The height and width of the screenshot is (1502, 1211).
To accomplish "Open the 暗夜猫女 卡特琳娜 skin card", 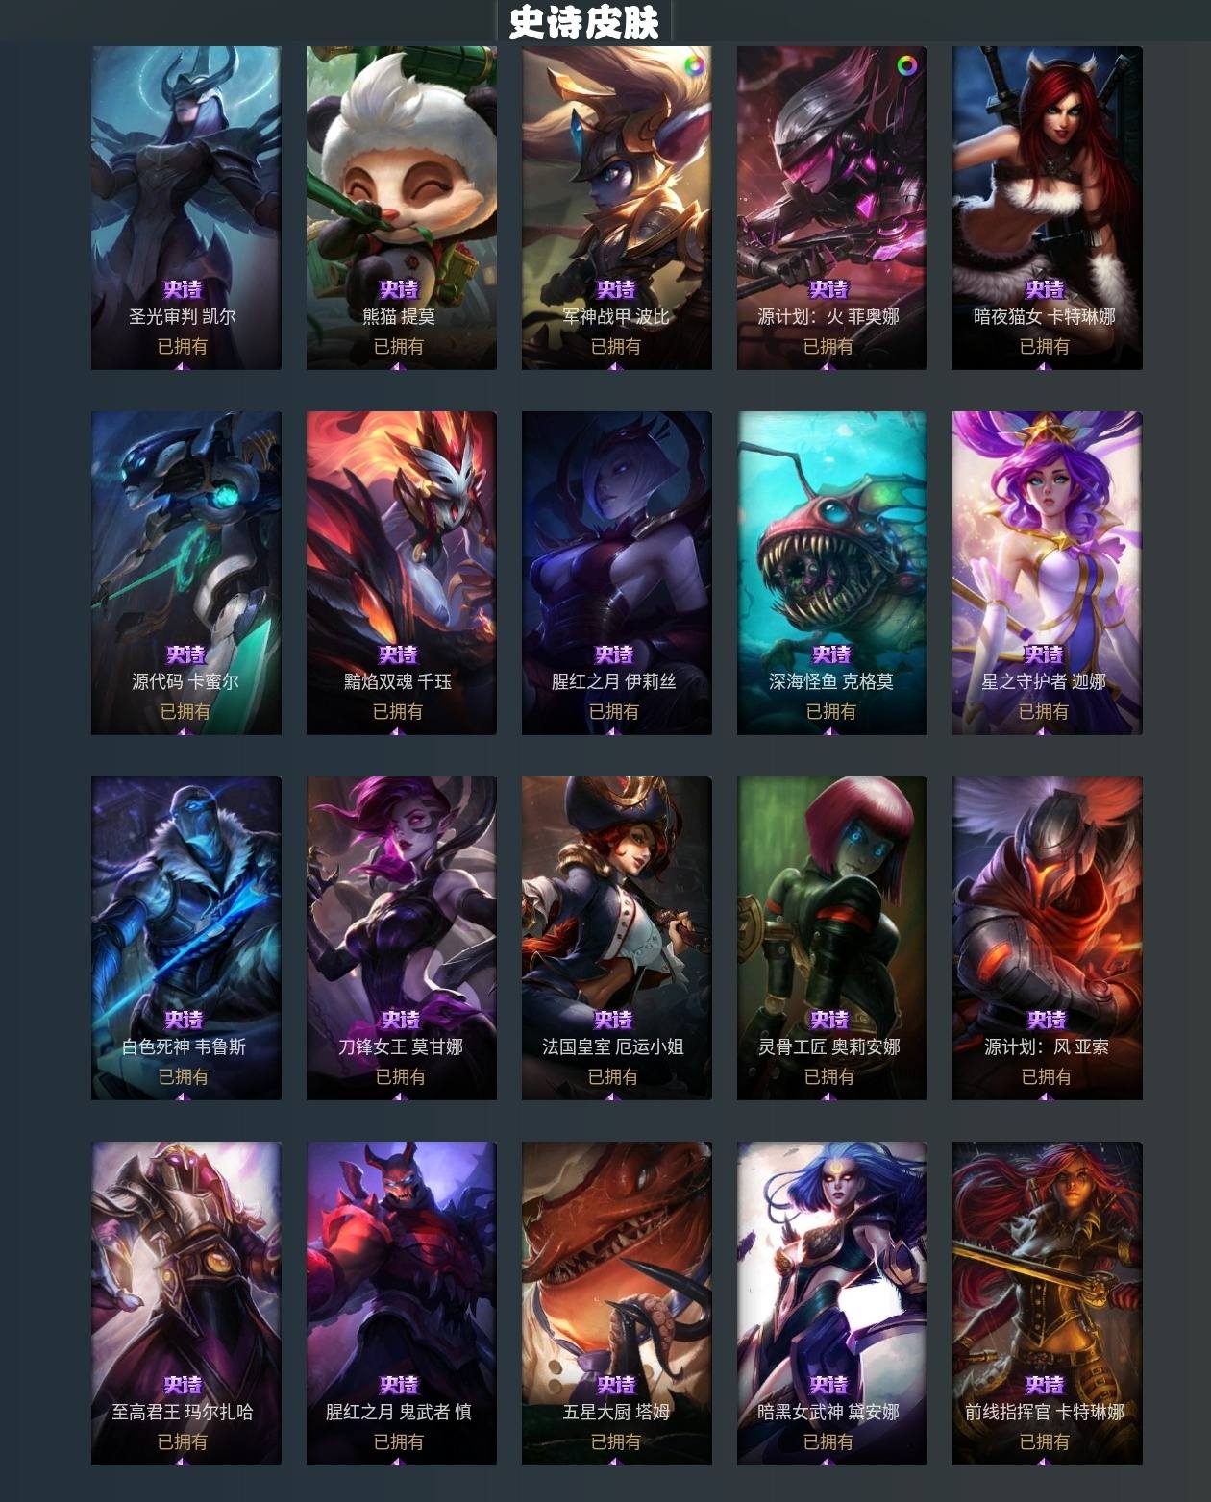I will pyautogui.click(x=1048, y=208).
